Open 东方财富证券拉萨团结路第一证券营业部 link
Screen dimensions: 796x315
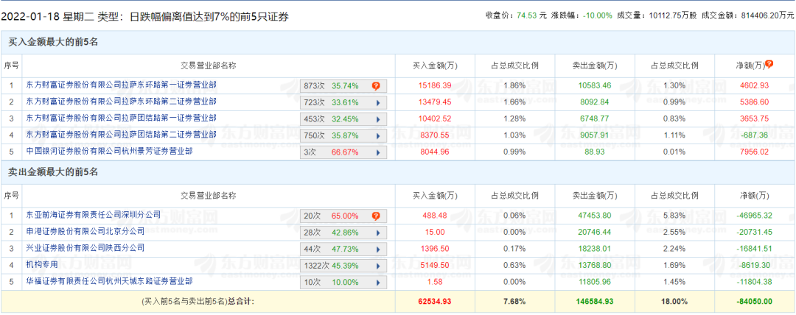(x=121, y=118)
